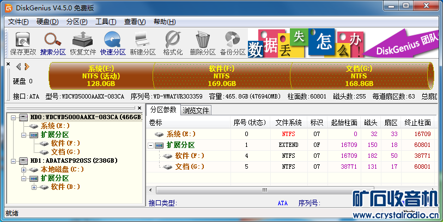
Task: Click the 卷标 column header
Action: pos(189,122)
